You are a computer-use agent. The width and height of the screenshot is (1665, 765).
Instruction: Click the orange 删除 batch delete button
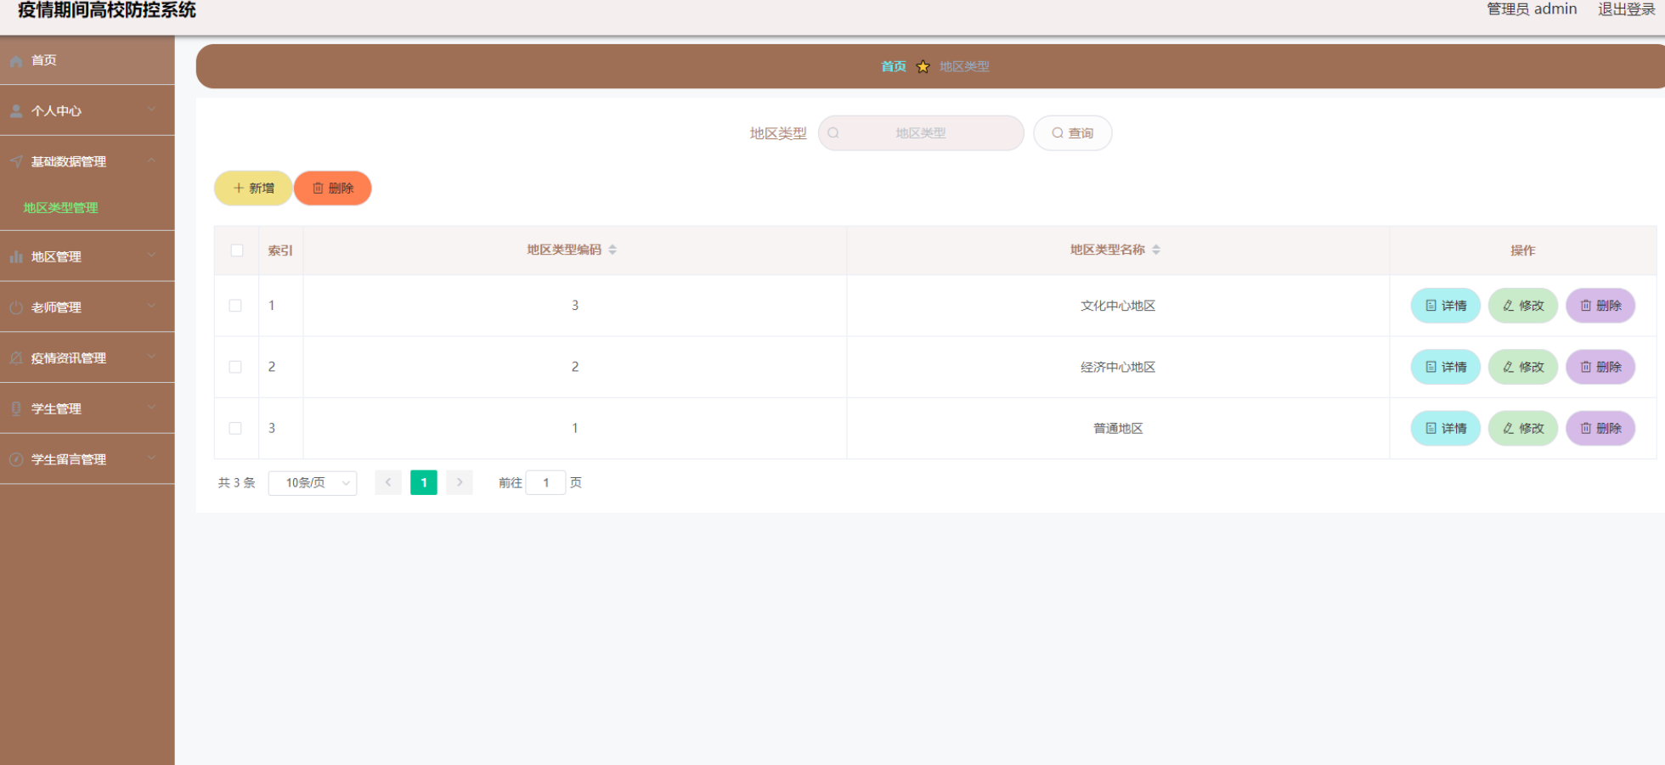coord(333,188)
